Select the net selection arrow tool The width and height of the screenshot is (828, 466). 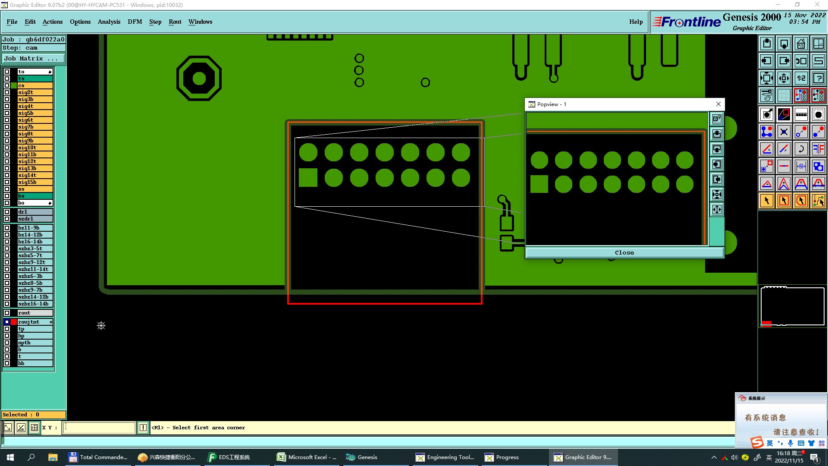point(818,201)
